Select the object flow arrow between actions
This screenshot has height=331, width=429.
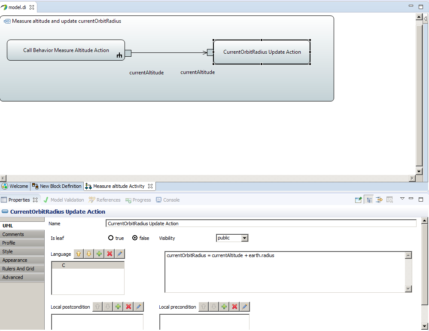pyautogui.click(x=169, y=52)
